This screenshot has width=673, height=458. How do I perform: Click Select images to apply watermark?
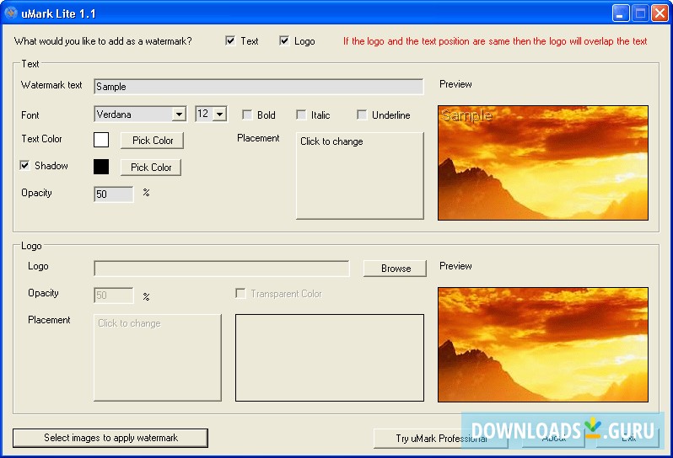pos(110,438)
